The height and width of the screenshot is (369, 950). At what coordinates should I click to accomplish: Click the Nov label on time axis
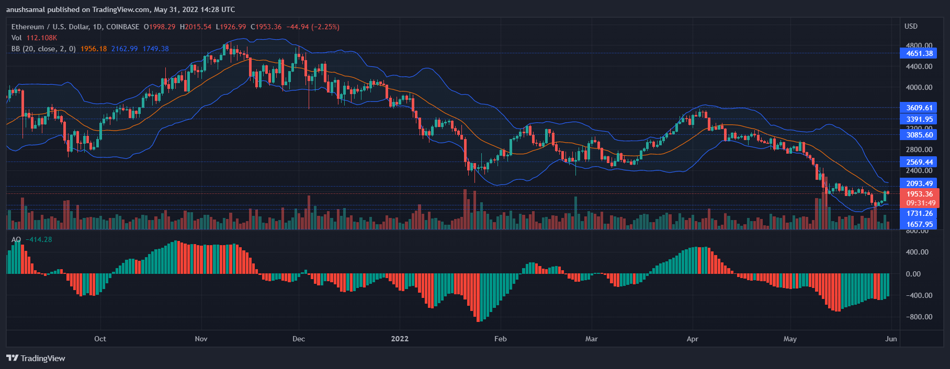click(201, 339)
